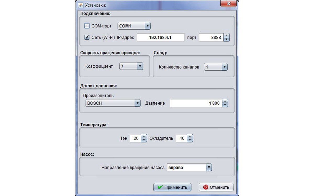The width and height of the screenshot is (314, 196).
Task: Increase the Охладитель value with up arrow
Action: pos(190,136)
